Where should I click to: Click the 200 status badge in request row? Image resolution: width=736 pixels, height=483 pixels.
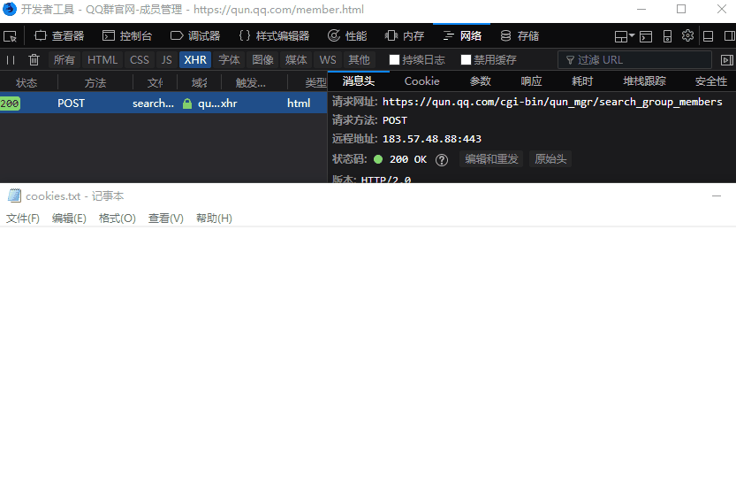click(10, 103)
